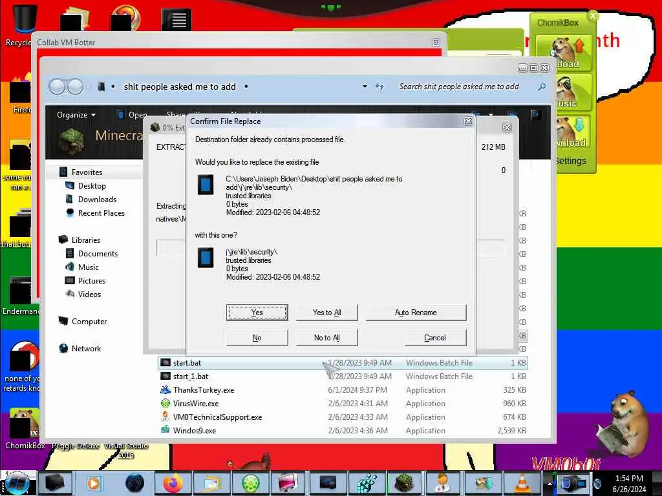Select Network in navigation pane
Image resolution: width=662 pixels, height=496 pixels.
pos(86,348)
